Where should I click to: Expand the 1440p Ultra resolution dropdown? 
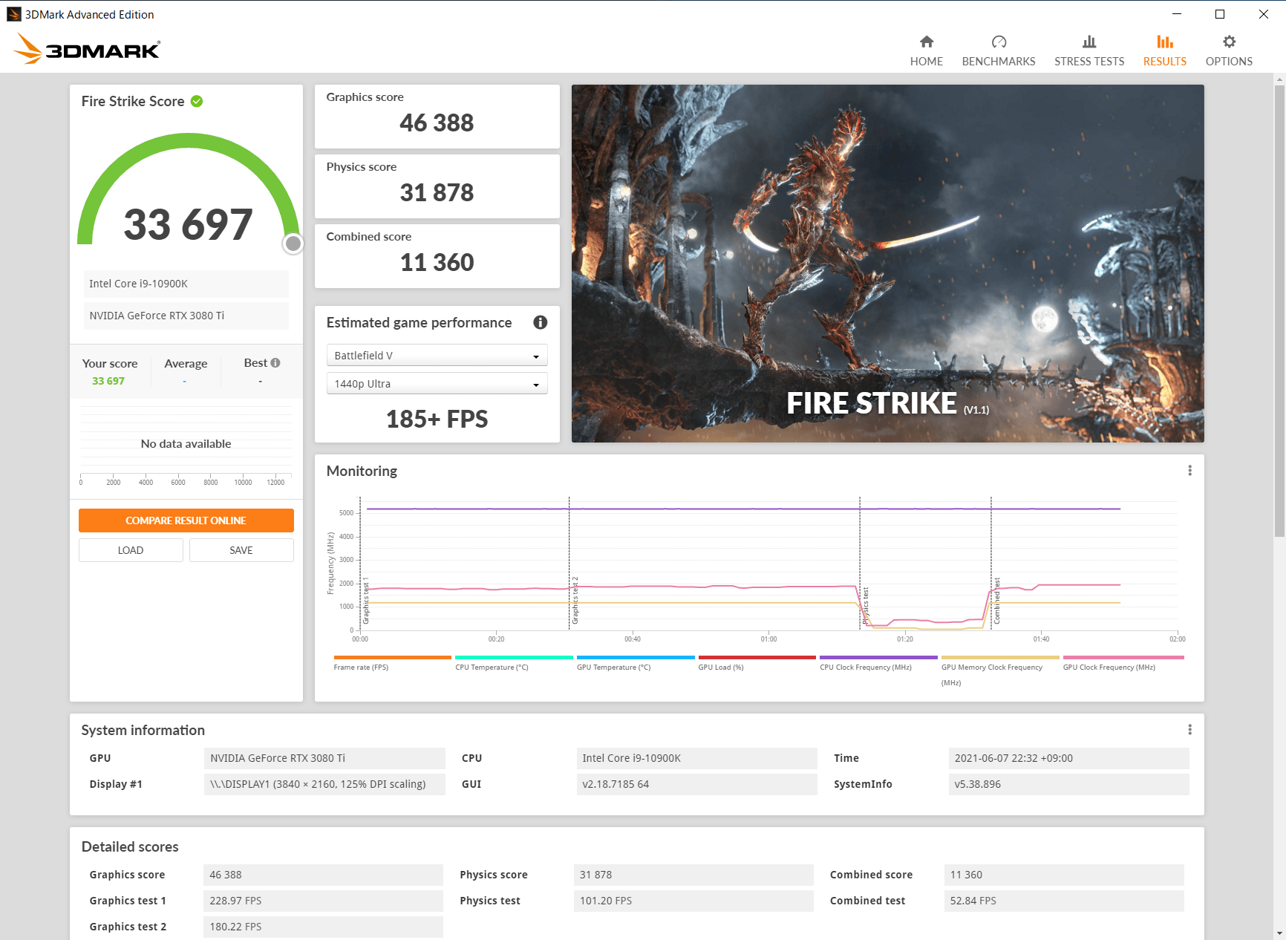437,384
